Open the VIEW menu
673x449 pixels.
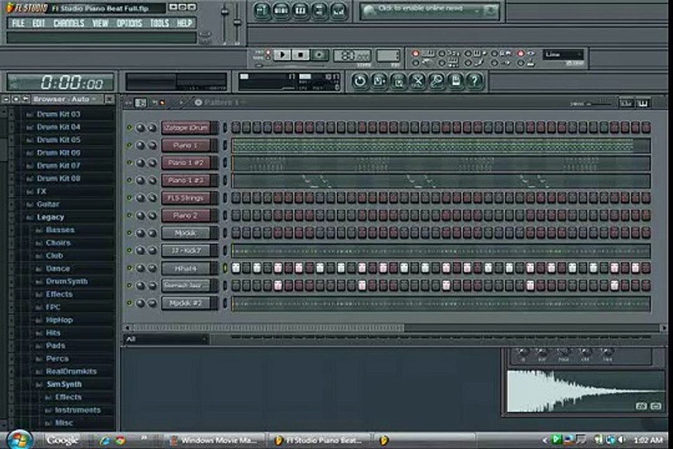pos(100,23)
